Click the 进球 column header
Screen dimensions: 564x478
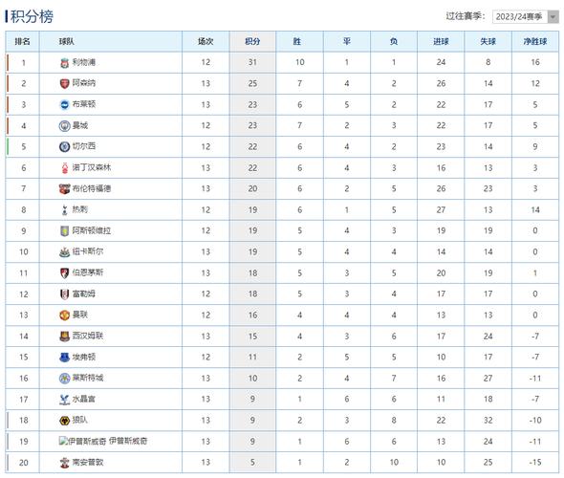pyautogui.click(x=441, y=42)
